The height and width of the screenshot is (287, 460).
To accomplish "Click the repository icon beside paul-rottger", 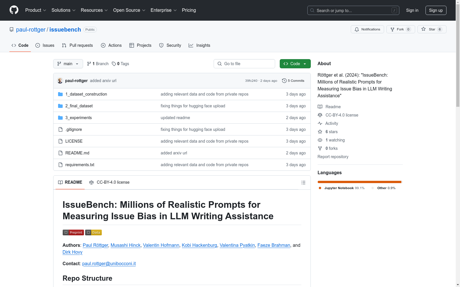I will point(11,30).
